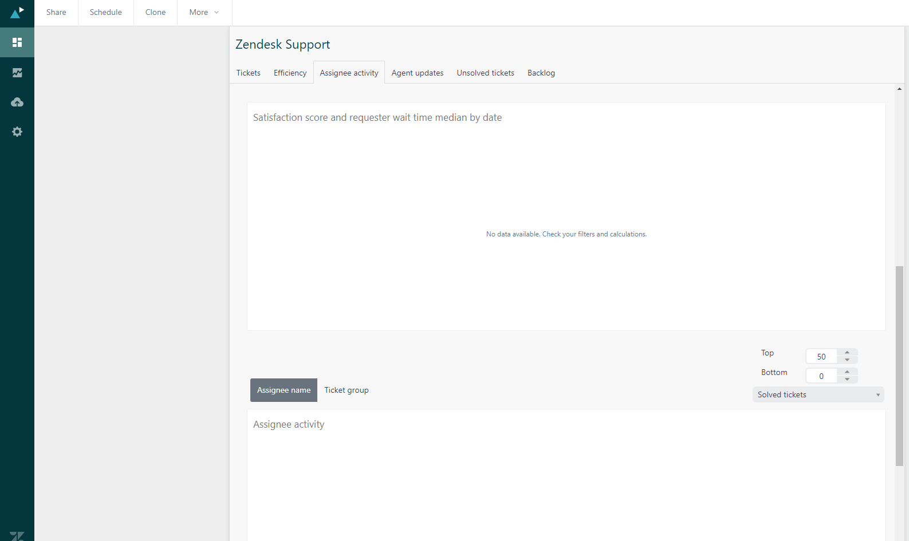Select the Assignee activity tab
909x541 pixels.
coord(349,73)
